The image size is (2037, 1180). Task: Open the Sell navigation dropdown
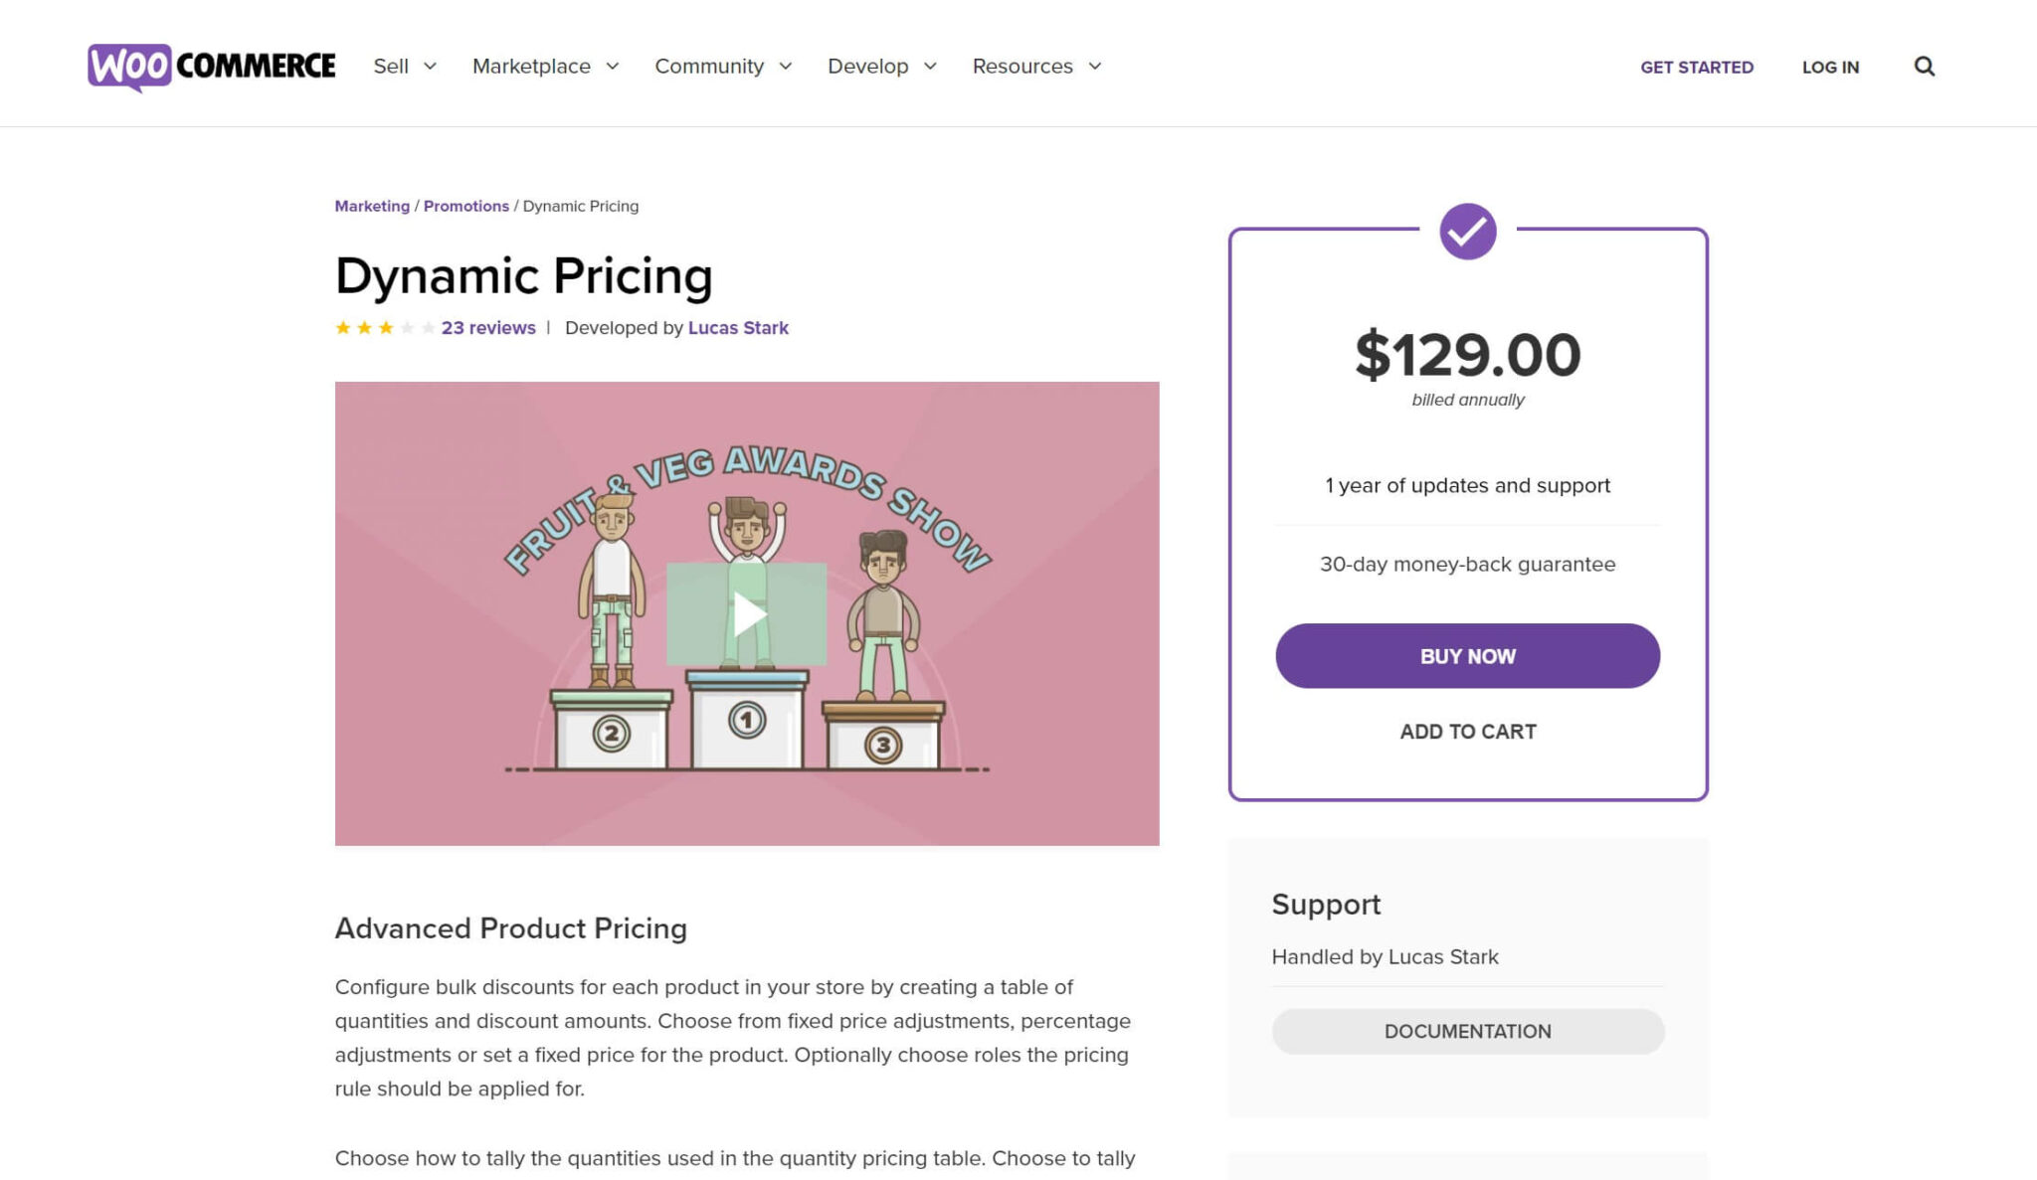pos(403,66)
